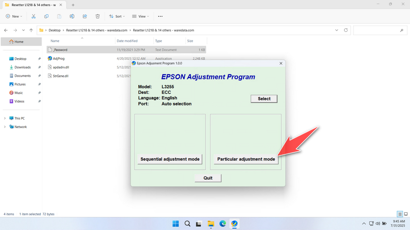Close the Resetter L1218 Explorer tab
Image resolution: width=410 pixels, height=230 pixels.
tap(61, 5)
